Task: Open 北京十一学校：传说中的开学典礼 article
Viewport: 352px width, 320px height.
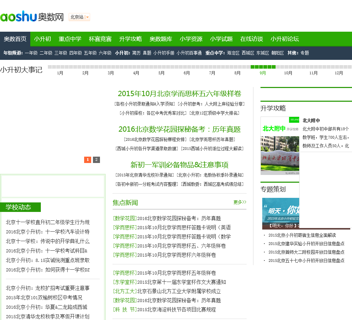Action: (48, 241)
